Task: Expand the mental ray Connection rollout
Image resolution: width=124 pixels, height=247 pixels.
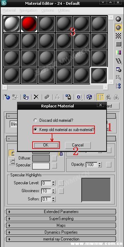Action: click(61, 239)
